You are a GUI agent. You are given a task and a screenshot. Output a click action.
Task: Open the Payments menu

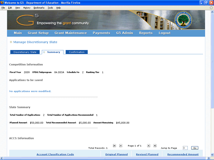coord(101,33)
